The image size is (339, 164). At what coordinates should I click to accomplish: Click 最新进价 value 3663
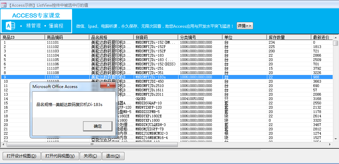coord(317,81)
